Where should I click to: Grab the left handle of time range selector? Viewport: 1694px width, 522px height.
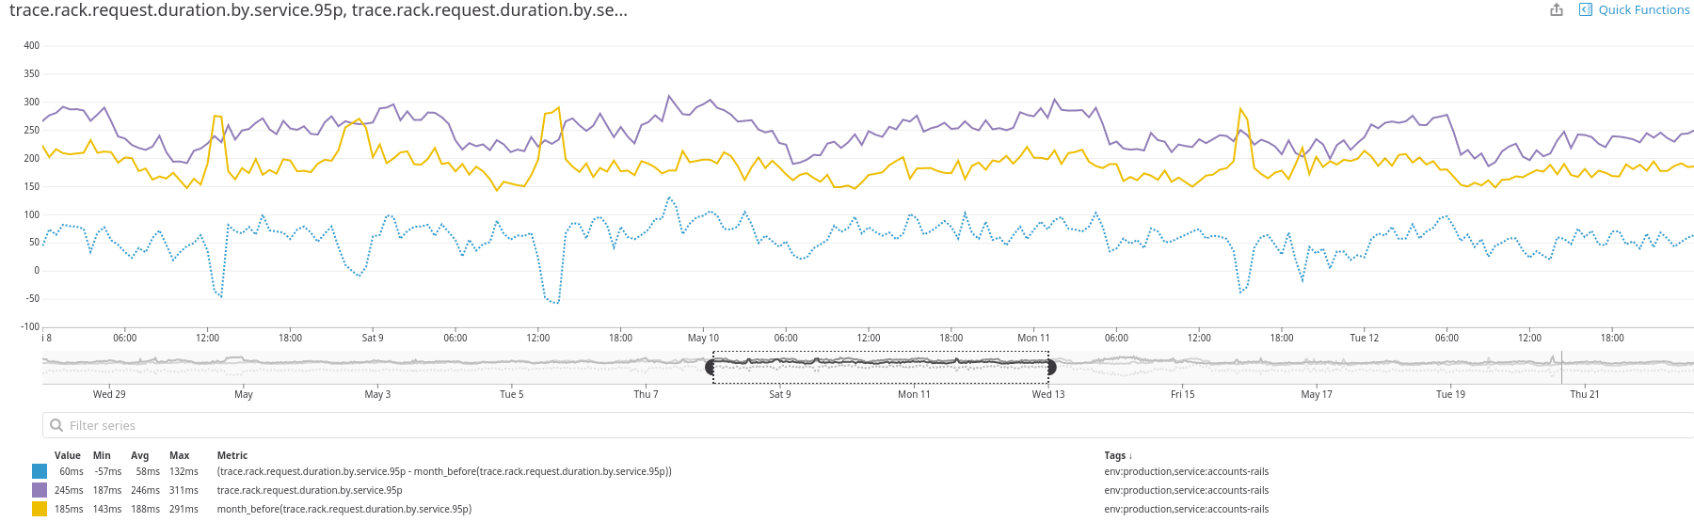(x=711, y=367)
